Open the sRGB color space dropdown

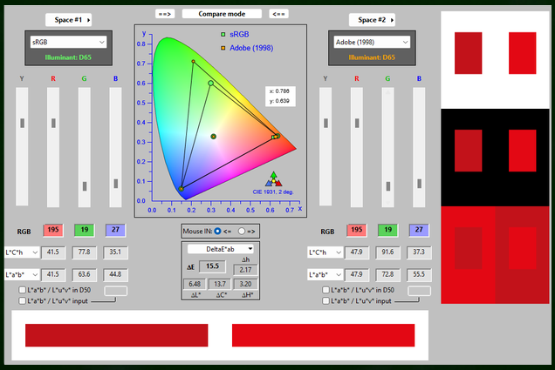pos(68,42)
